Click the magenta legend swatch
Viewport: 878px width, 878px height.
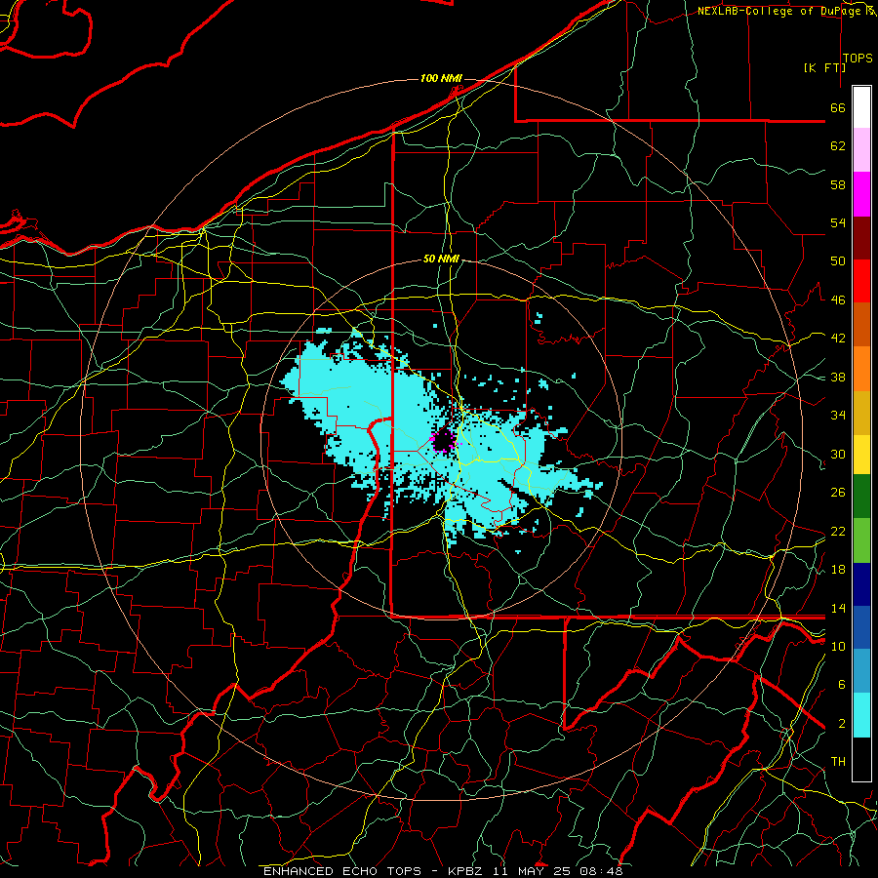coord(861,194)
